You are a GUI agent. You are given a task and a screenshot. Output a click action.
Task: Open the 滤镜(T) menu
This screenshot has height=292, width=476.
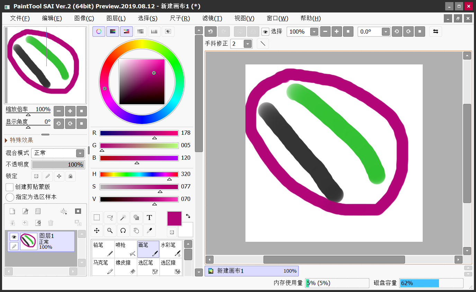(212, 18)
